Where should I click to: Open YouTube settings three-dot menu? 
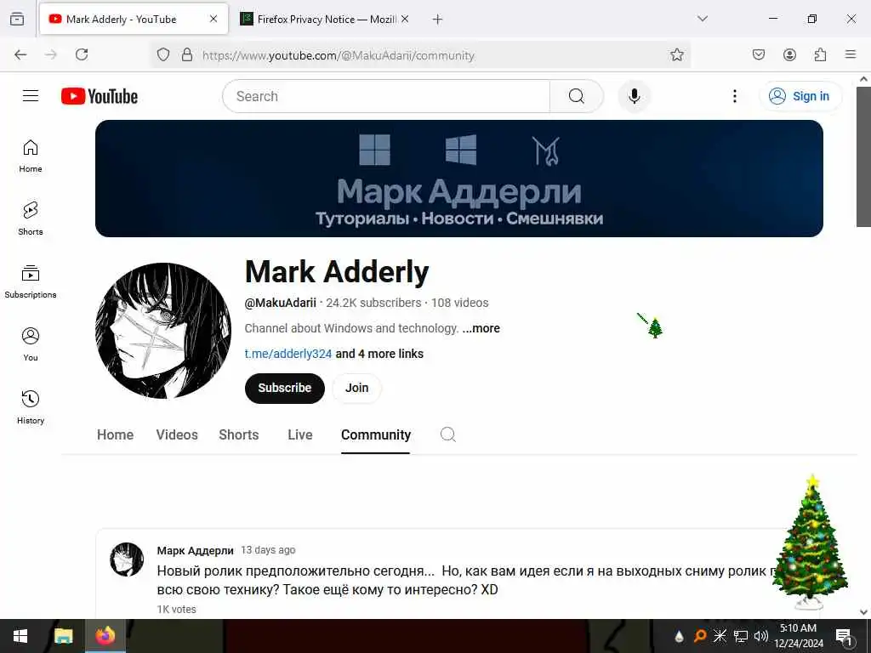734,96
